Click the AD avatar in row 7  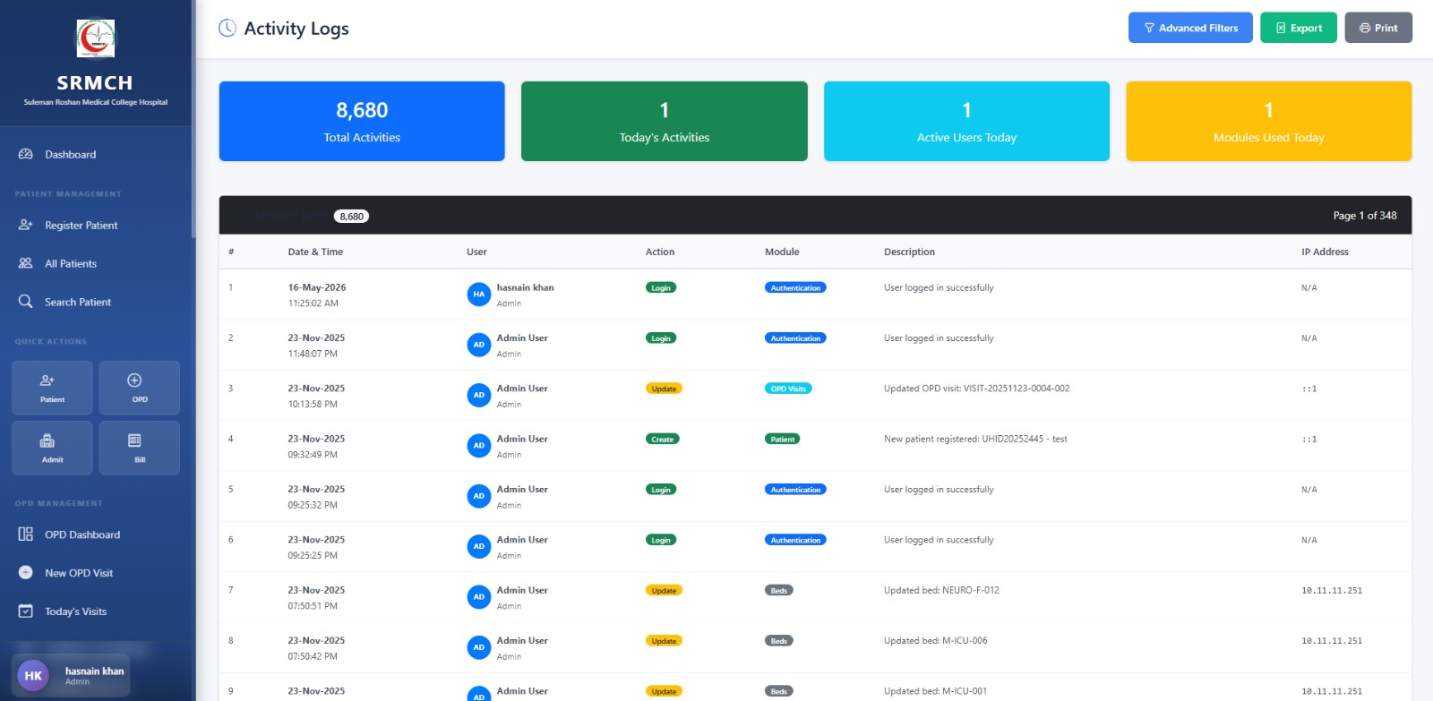(x=479, y=596)
